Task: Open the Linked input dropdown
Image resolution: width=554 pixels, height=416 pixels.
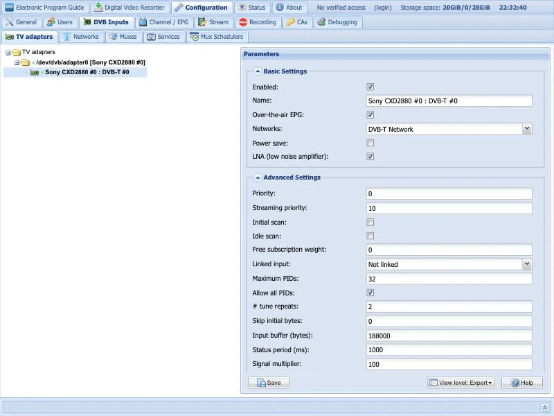Action: [449, 264]
